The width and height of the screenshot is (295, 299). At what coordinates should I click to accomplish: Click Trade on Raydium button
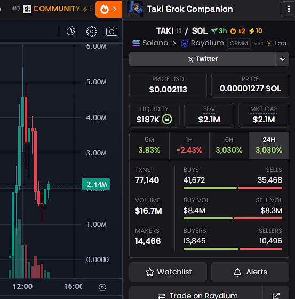pyautogui.click(x=196, y=293)
